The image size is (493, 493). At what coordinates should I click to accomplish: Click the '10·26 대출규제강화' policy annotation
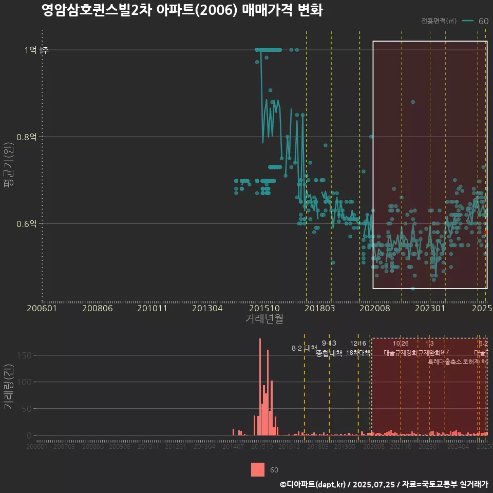click(401, 348)
